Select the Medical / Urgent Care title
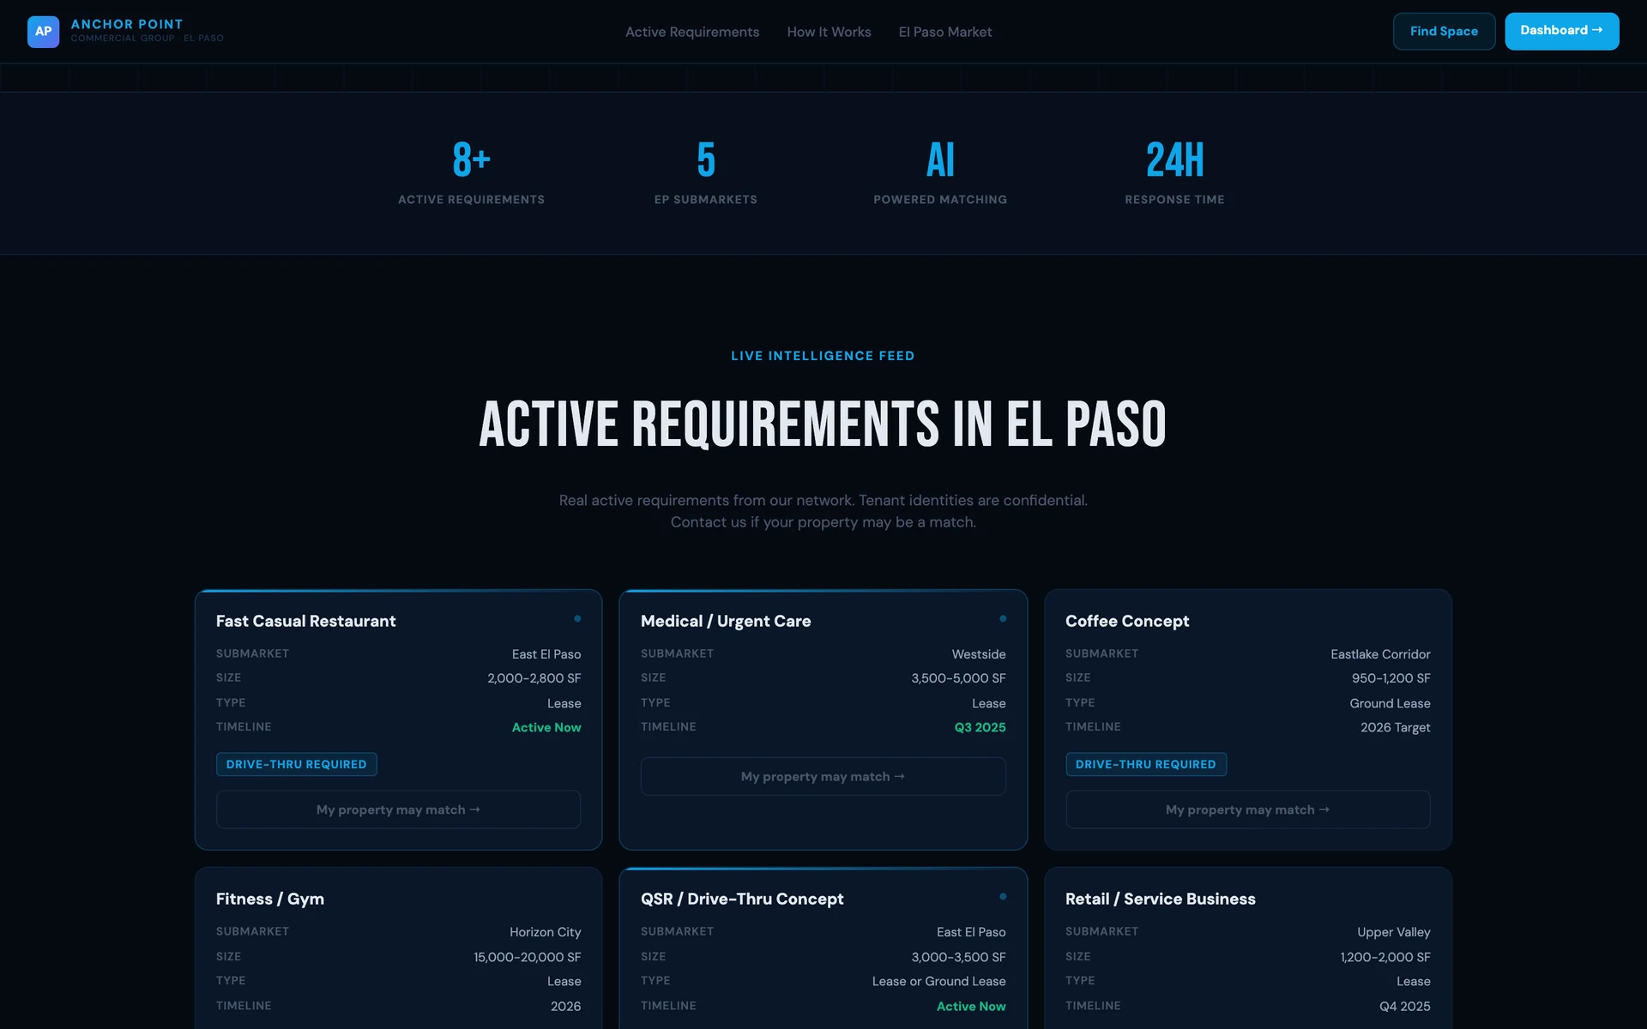Screen dimensions: 1647x1029 pyautogui.click(x=725, y=621)
